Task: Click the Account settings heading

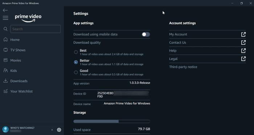Action: coord(183,23)
